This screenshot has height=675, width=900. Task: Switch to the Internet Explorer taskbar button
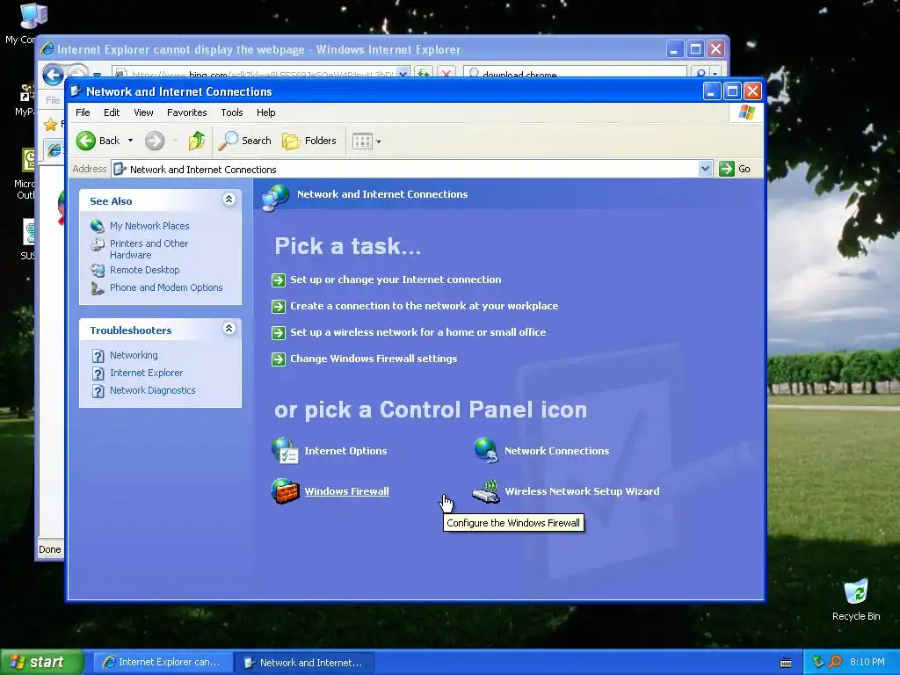pos(163,663)
